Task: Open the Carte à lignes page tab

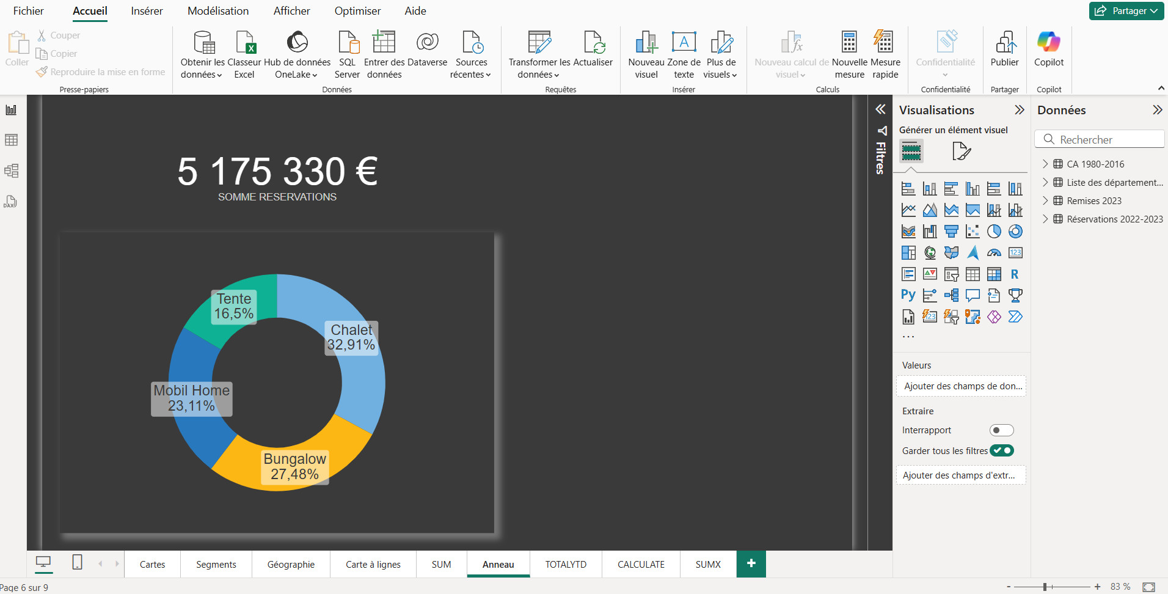Action: (x=373, y=564)
